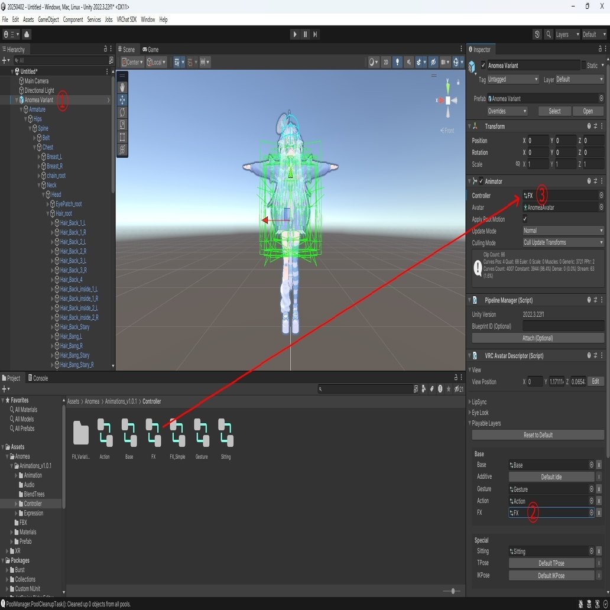Toggle the Animator enabled checkbox
610x610 pixels.
481,181
